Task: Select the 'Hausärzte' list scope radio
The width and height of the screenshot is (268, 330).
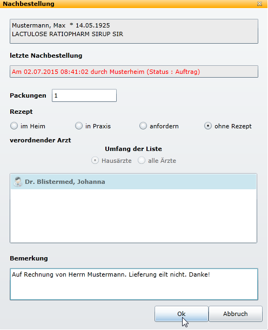Action: [x=95, y=160]
